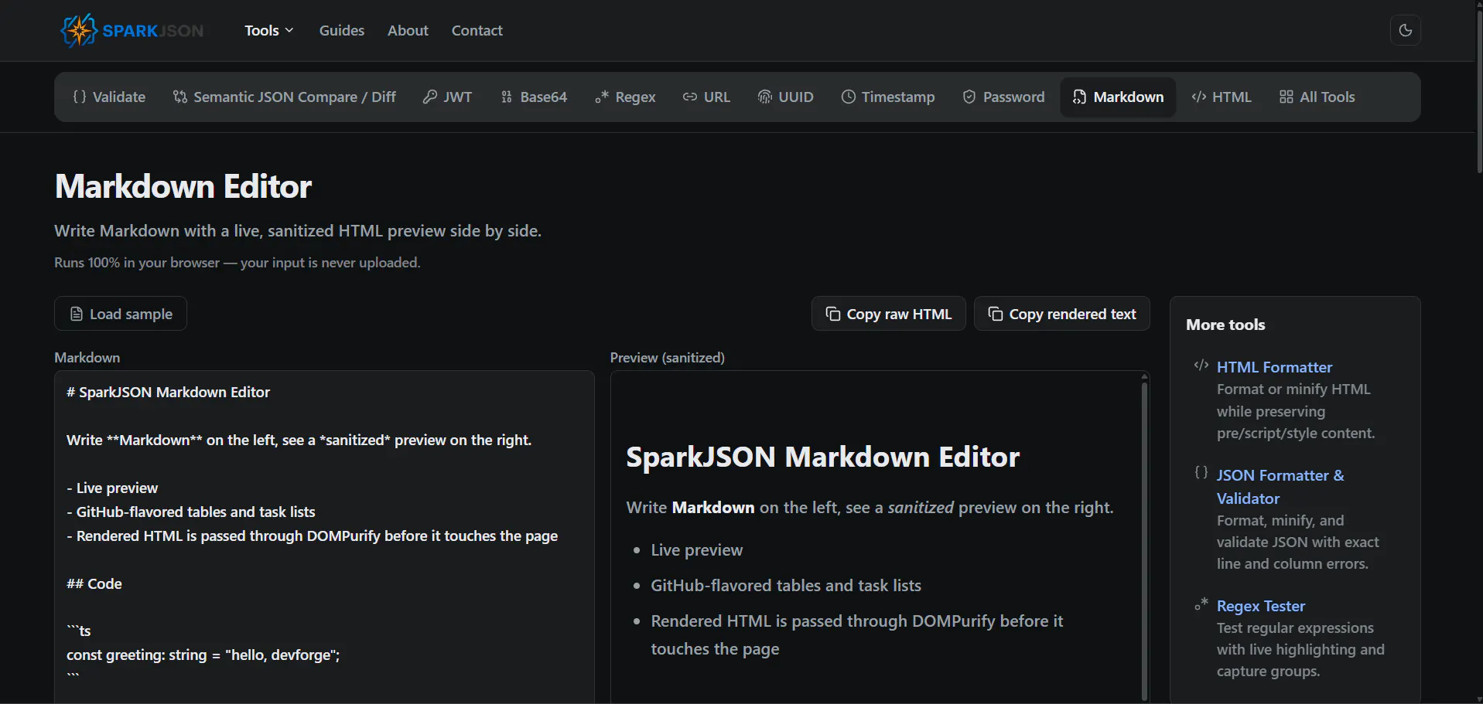
Task: Click the preview heading 'SparkJSON Markdown Editor'
Action: point(823,457)
